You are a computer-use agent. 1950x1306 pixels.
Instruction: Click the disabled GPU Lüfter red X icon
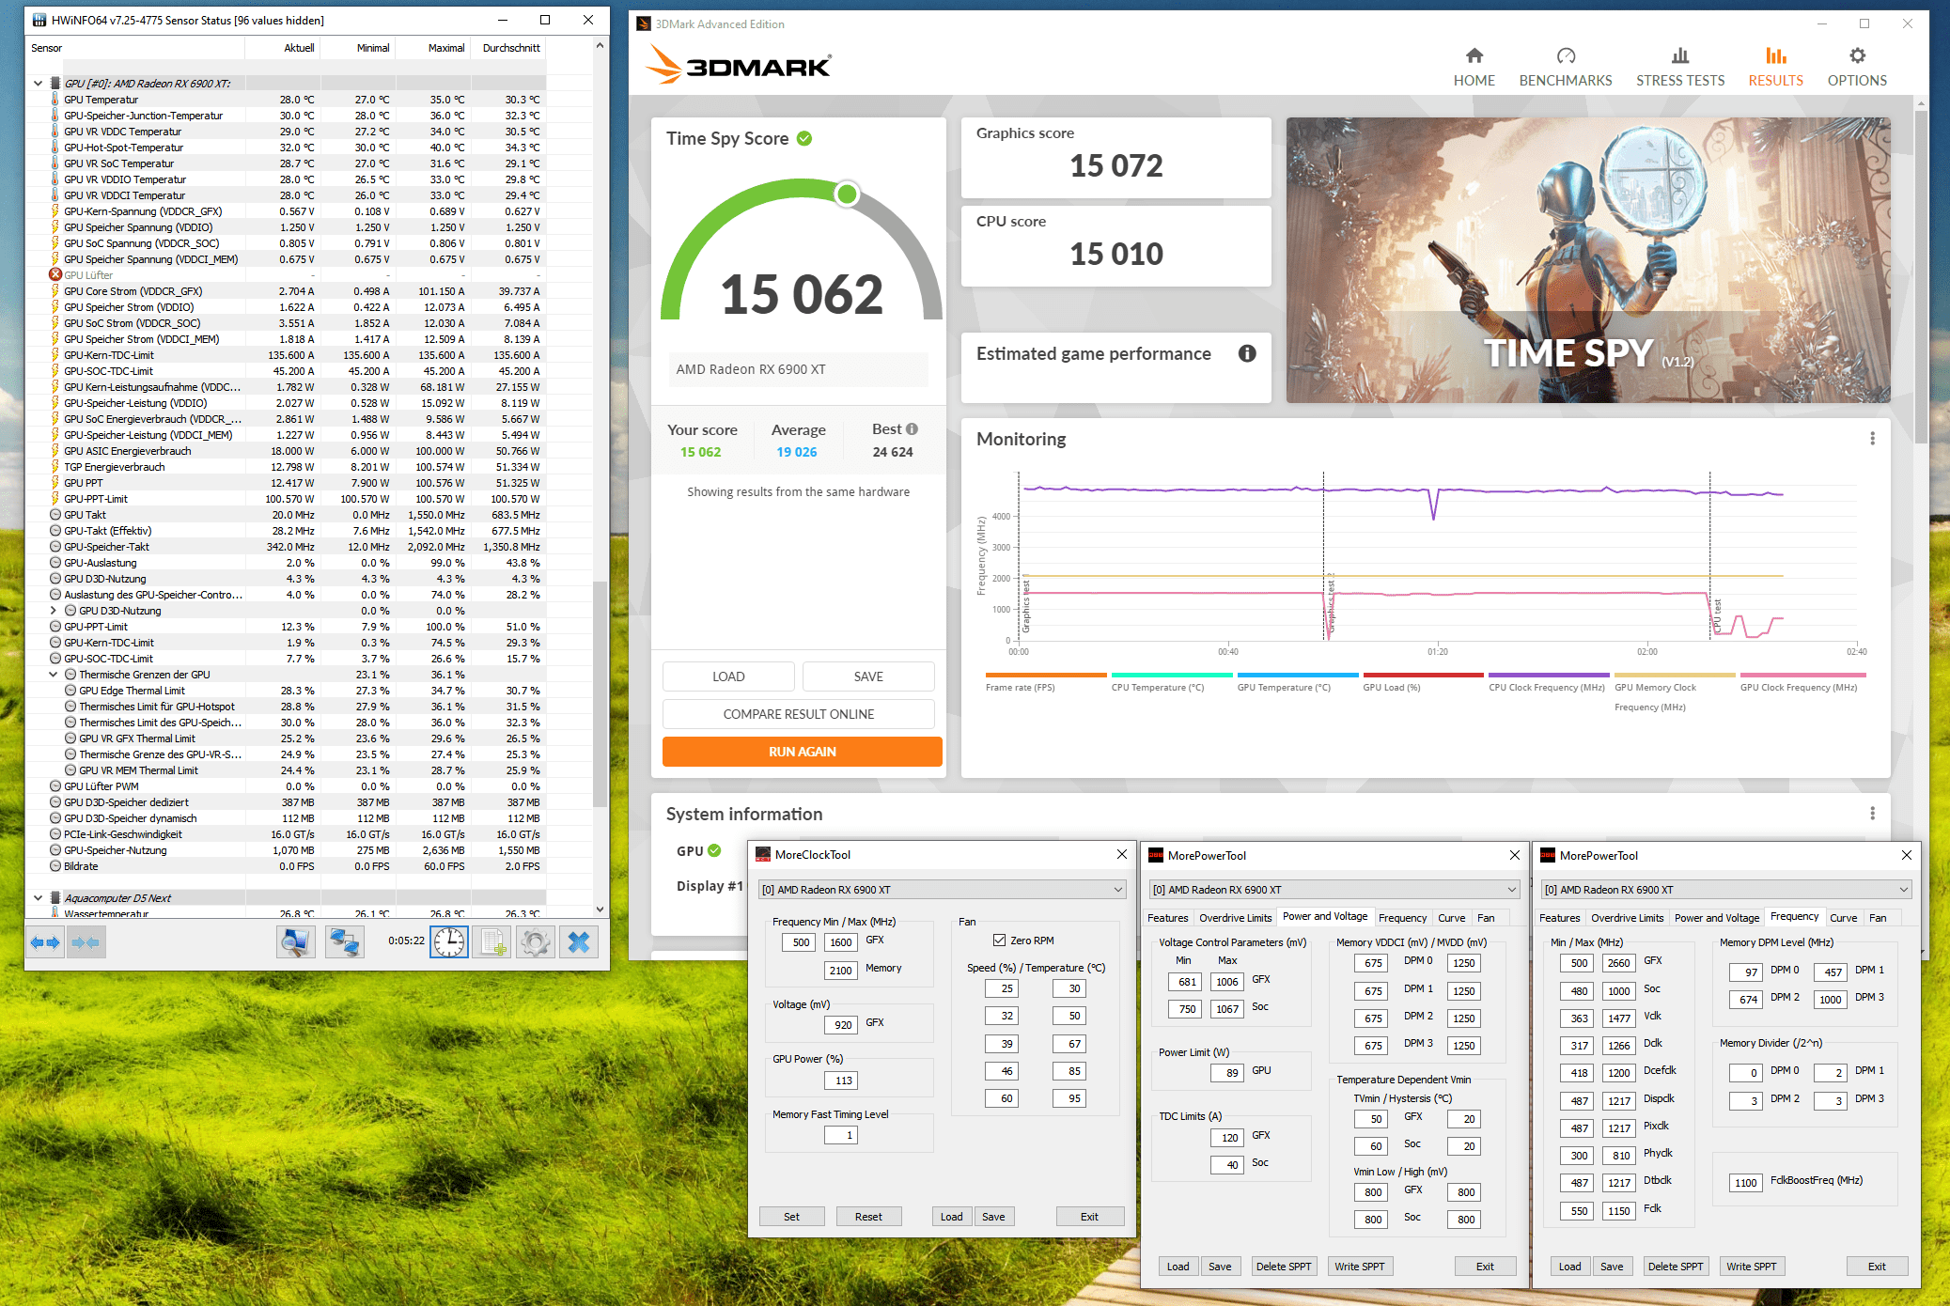(x=55, y=275)
